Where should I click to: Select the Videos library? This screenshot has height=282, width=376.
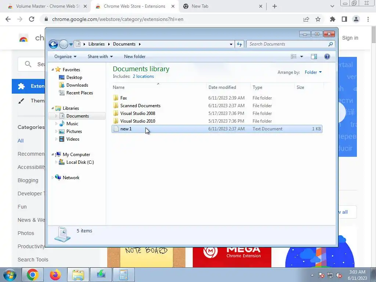73,139
